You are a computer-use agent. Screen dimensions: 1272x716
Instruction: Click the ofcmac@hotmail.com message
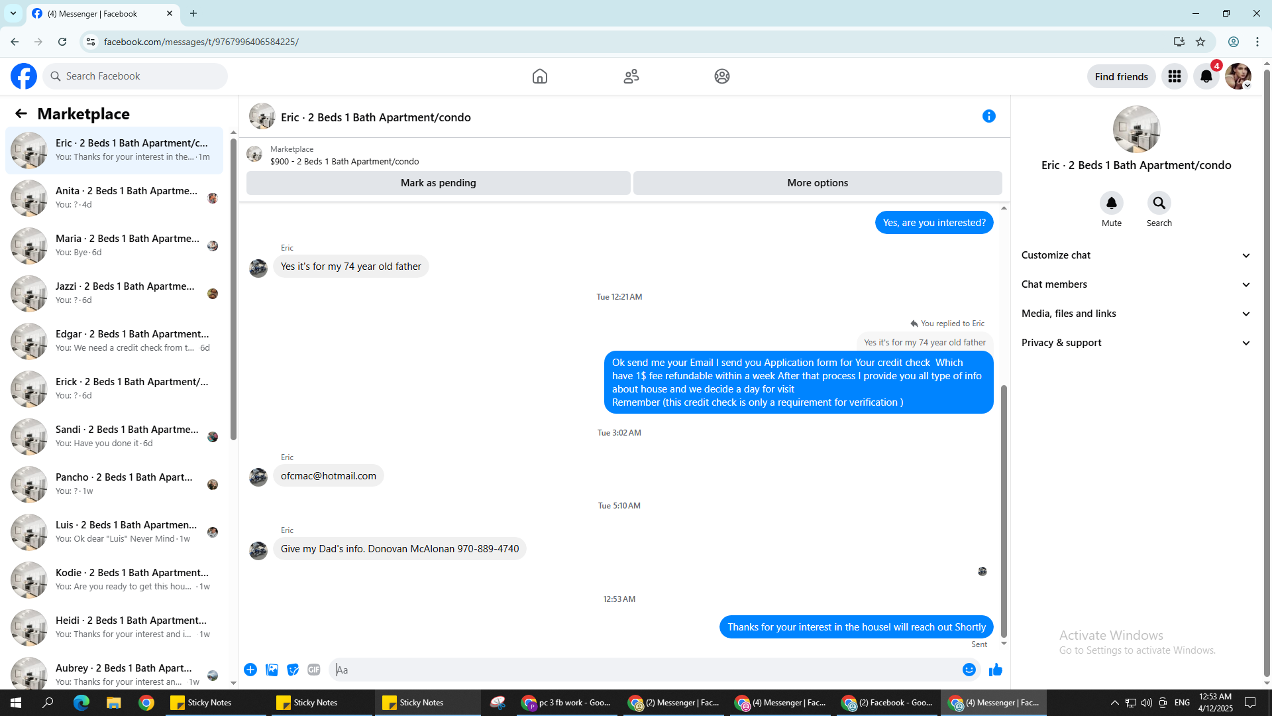point(328,476)
